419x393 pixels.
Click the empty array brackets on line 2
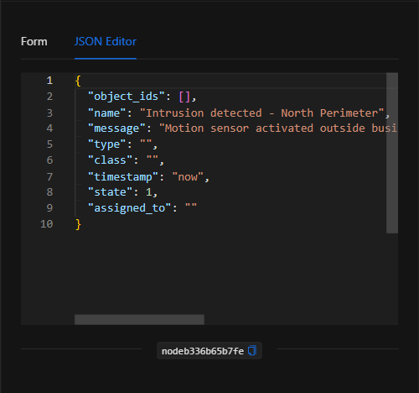(x=184, y=97)
